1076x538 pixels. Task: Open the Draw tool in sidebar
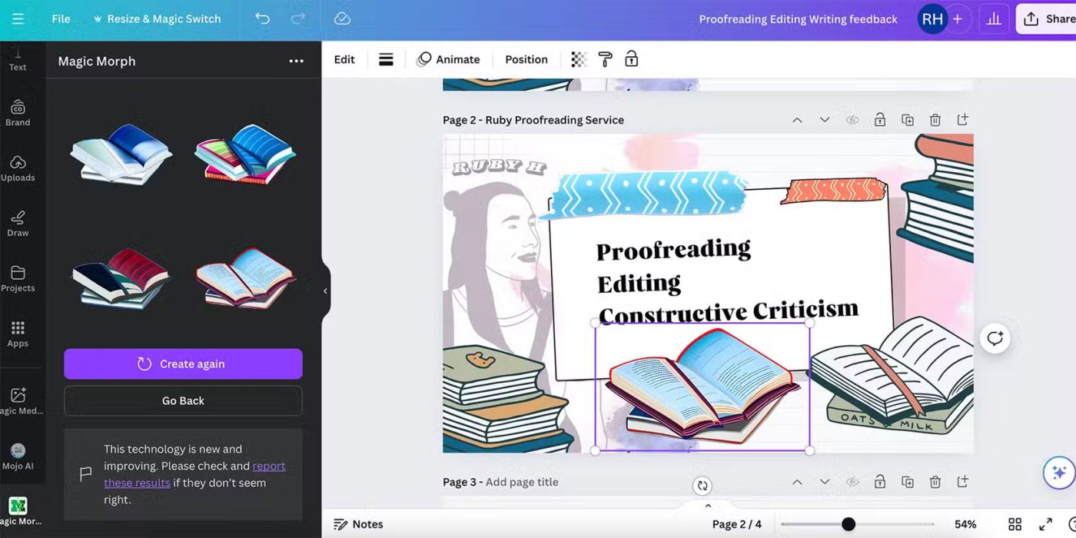tap(18, 223)
